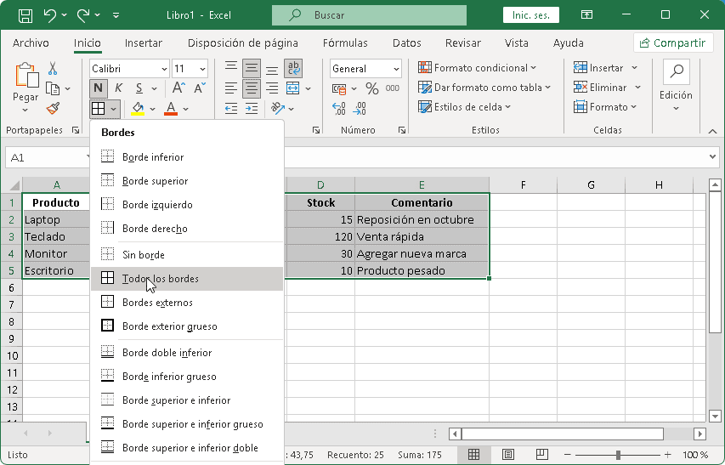The image size is (725, 465).
Task: Choose Todos los bordes menu entry
Action: (161, 279)
